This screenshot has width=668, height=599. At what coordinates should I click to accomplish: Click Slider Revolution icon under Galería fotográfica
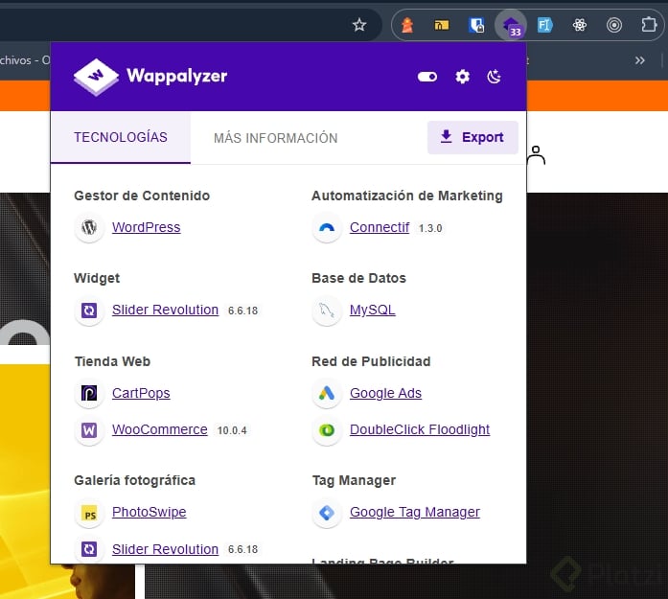click(89, 549)
